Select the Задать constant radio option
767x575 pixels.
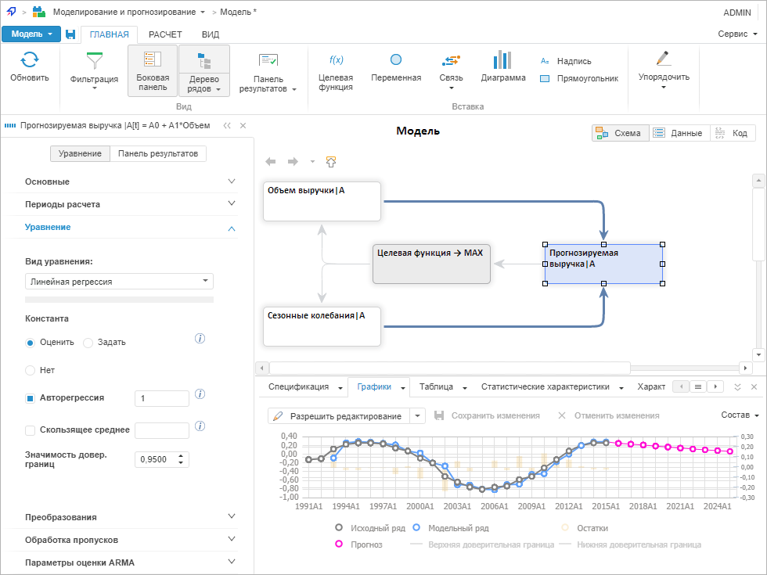(88, 342)
